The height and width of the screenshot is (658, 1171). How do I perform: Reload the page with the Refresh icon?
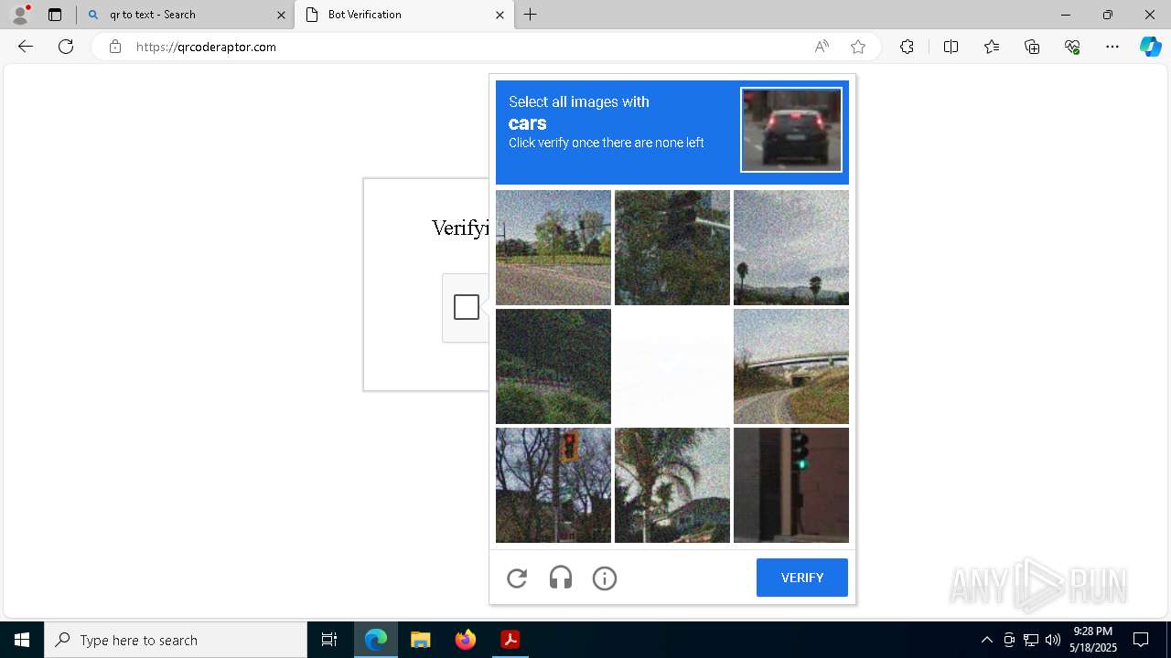coord(66,47)
